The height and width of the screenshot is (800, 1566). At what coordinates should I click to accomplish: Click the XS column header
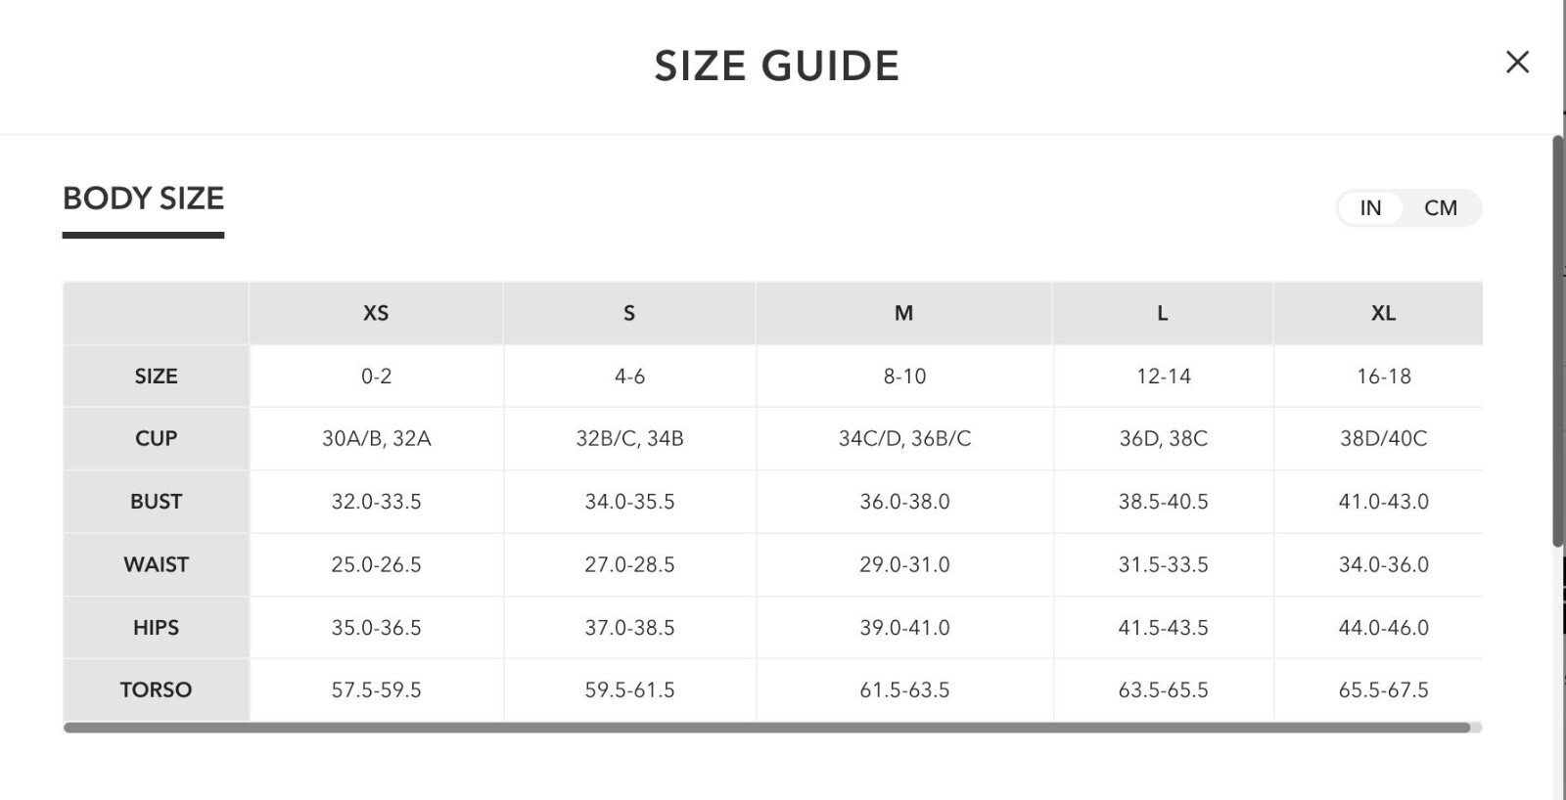[x=376, y=314]
